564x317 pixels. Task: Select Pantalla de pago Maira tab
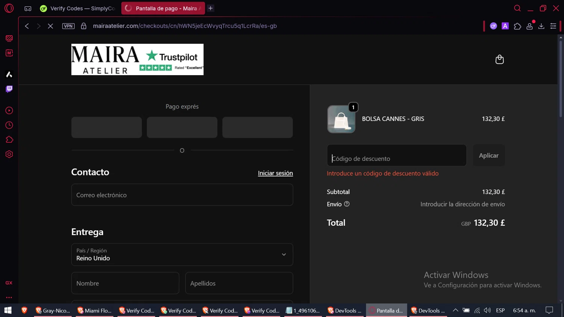pos(163,8)
